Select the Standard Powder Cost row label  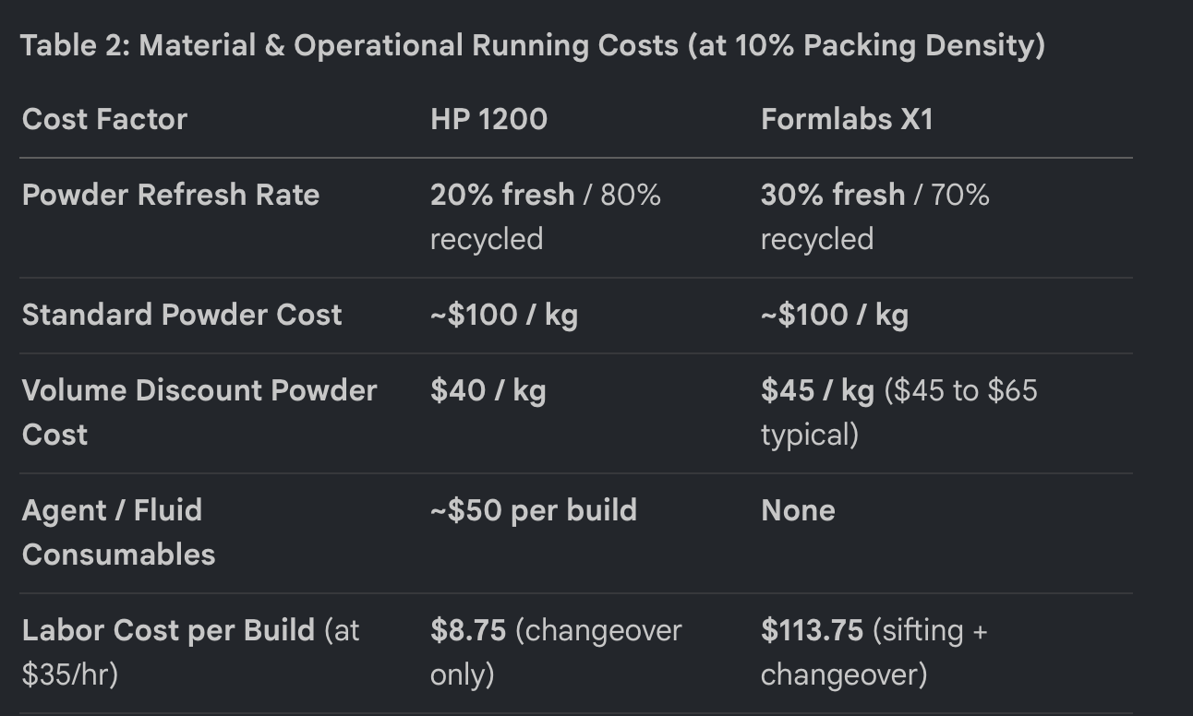(x=182, y=315)
